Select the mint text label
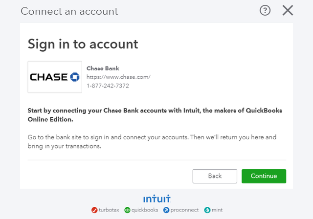The height and width of the screenshot is (219, 313). 217,210
